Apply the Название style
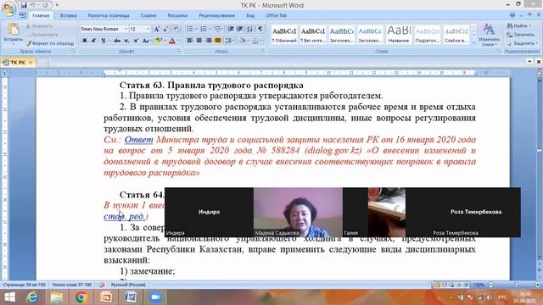Image resolution: width=543 pixels, height=305 pixels. coord(399,35)
